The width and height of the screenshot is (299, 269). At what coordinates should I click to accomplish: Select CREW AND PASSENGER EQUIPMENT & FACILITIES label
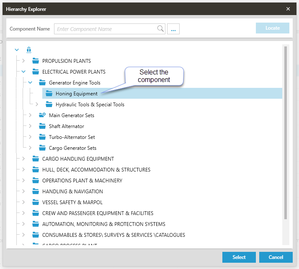98,213
